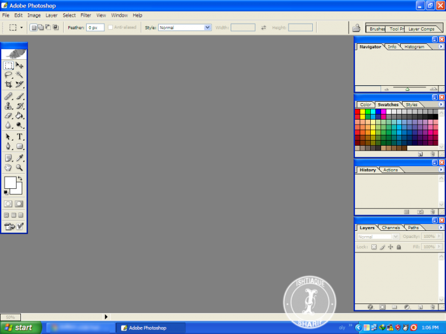Open the History palette menu arrow
The width and height of the screenshot is (446, 334).
[441, 170]
